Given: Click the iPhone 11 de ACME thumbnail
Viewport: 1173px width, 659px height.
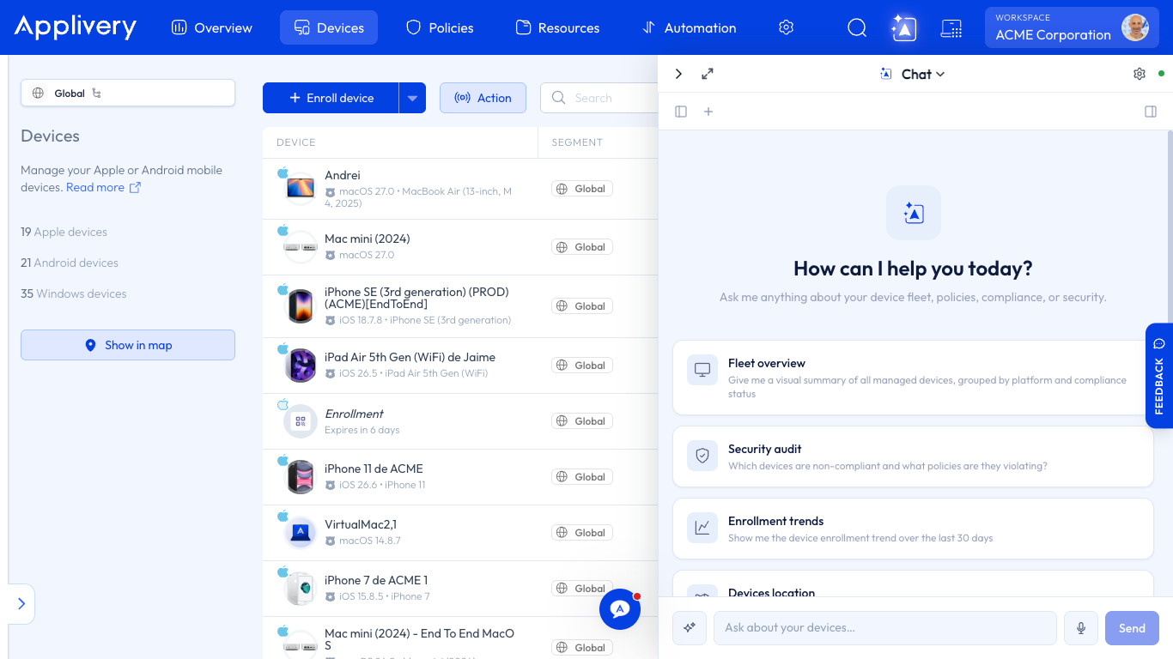Looking at the screenshot, I should point(301,477).
